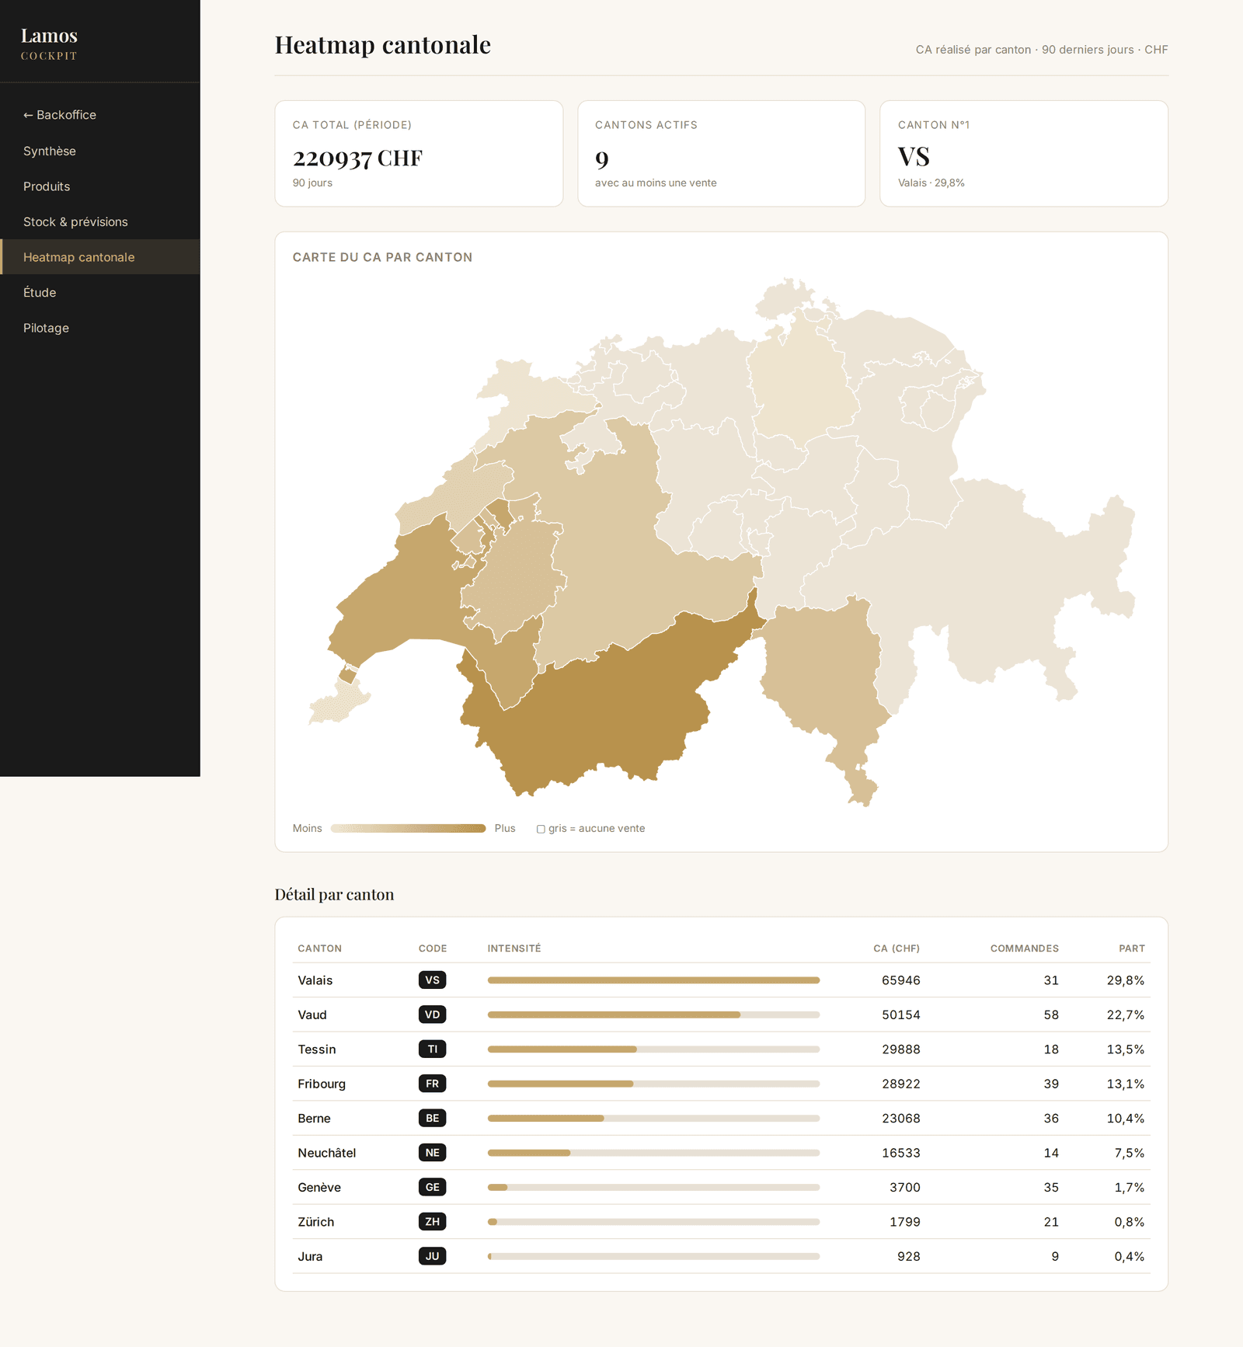Screen dimensions: 1243x1347
Task: Click the Canton N°1 VS card
Action: pyautogui.click(x=1024, y=154)
